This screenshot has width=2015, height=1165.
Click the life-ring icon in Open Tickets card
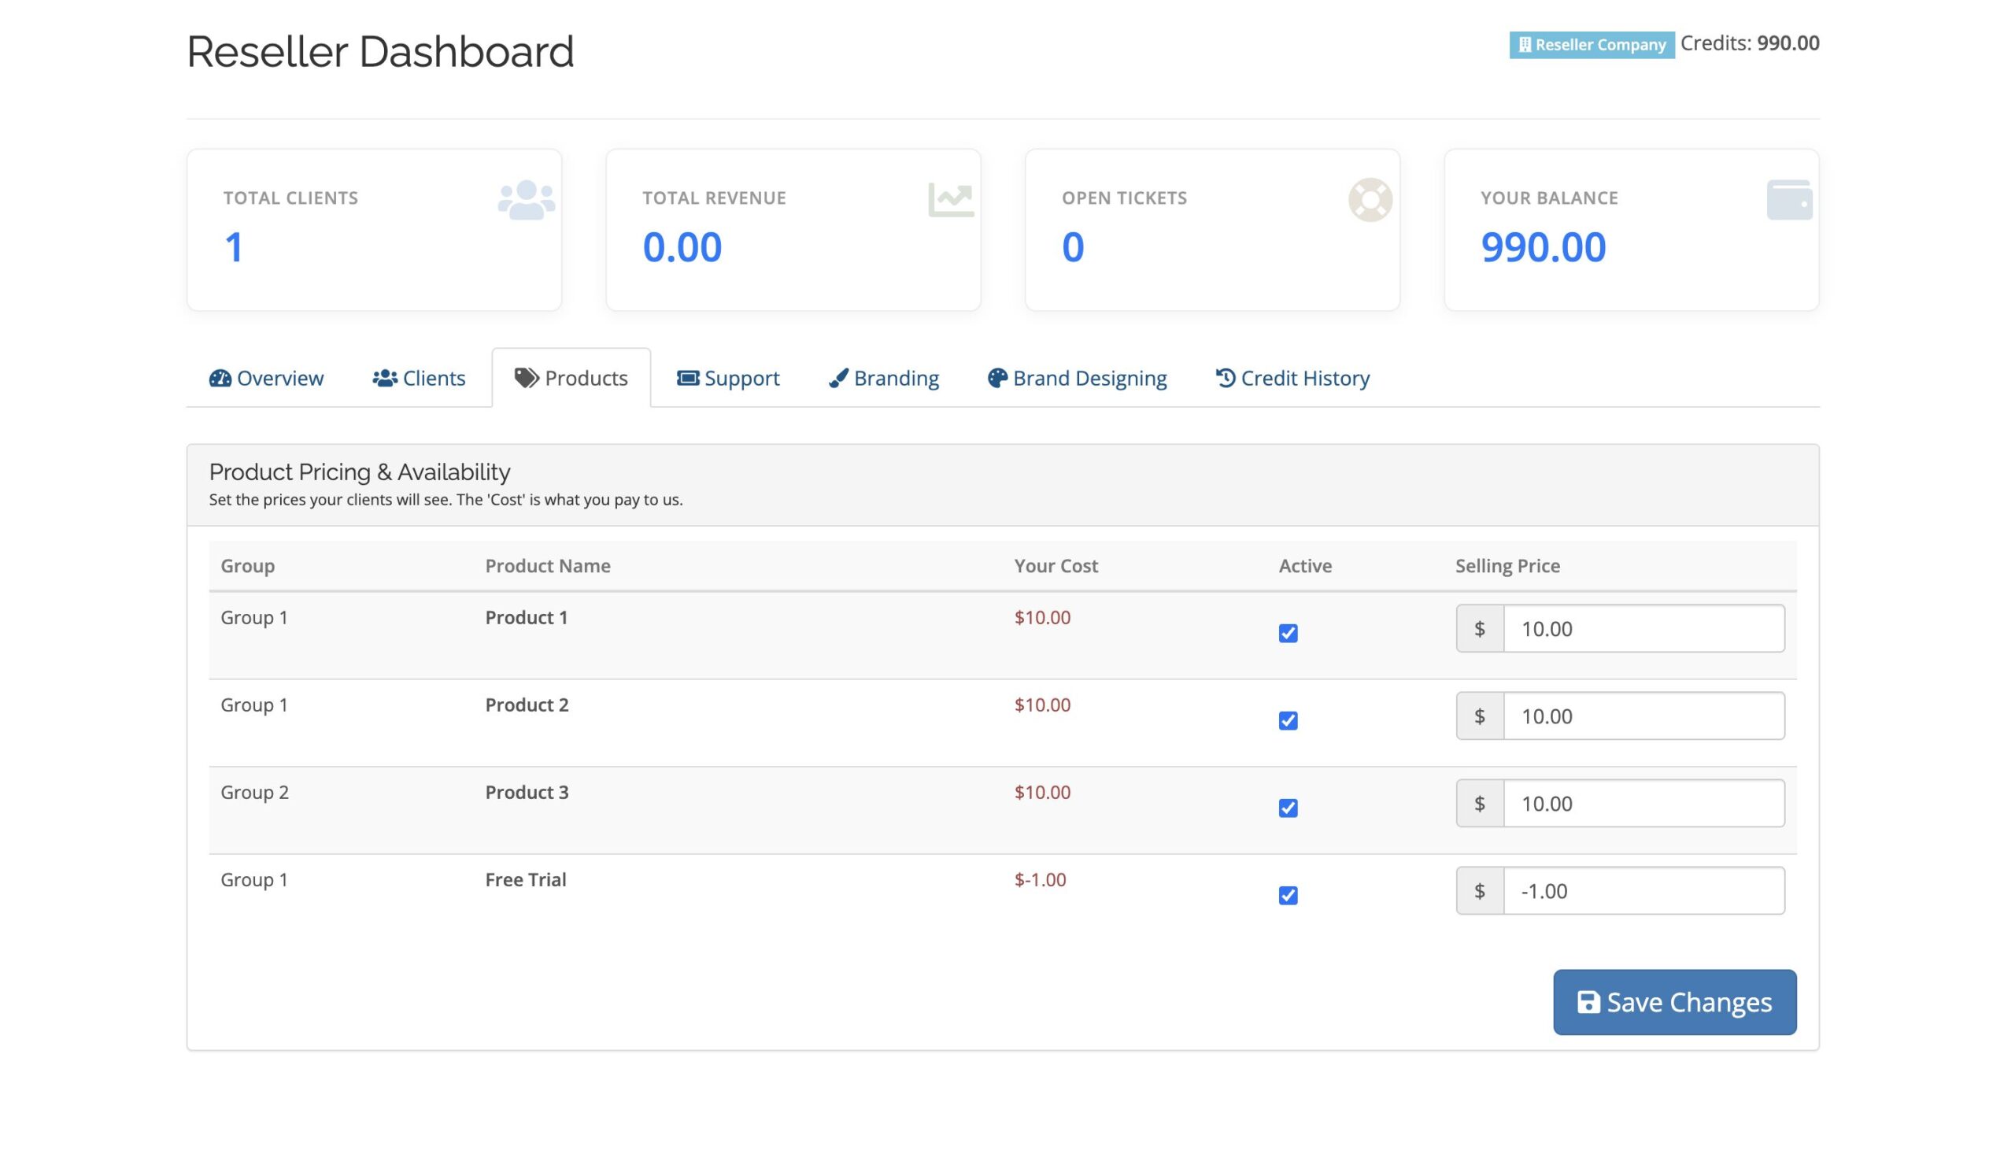(x=1370, y=199)
